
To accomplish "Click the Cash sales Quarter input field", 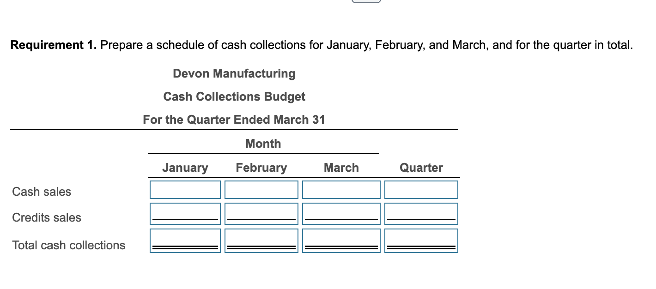I will (421, 189).
